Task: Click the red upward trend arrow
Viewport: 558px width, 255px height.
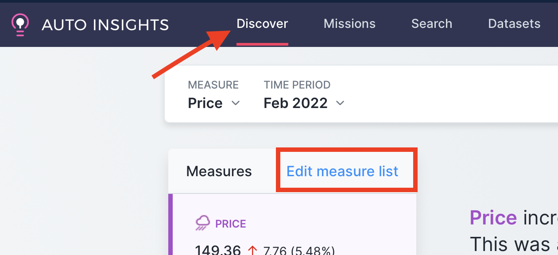Action: pyautogui.click(x=252, y=251)
